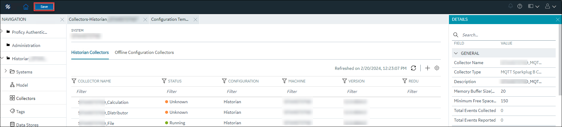Click Unknown status of Calculation collector
The width and height of the screenshot is (562, 127).
(176, 102)
